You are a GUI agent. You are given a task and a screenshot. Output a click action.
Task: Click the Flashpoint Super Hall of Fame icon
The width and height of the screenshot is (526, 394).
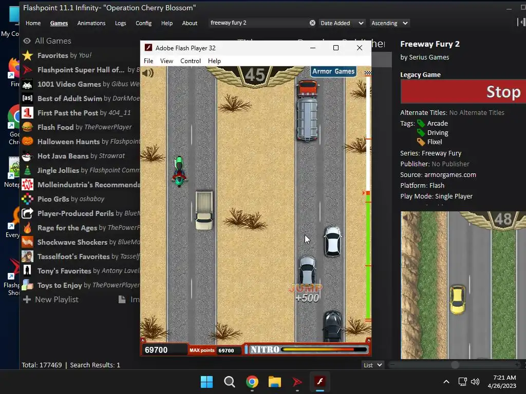28,70
